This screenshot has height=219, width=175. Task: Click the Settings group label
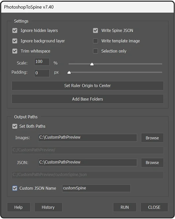pos(21,21)
